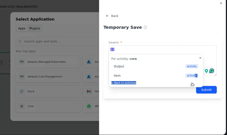
Task: Click the search magnifier icon
Action: click(20, 42)
